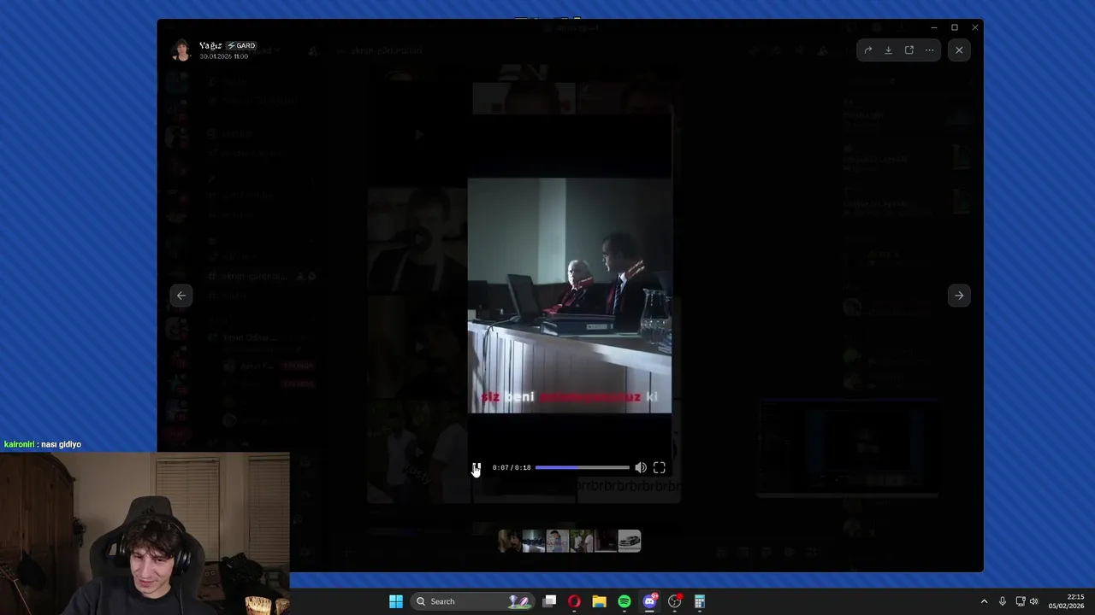This screenshot has height=615, width=1095.
Task: Open the clock and date panel
Action: 1066,601
